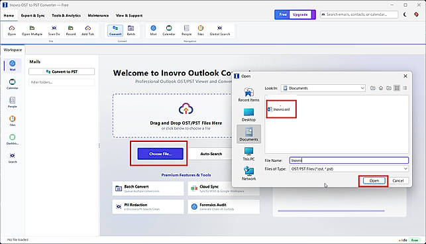Open the Export & Sync tab

click(x=32, y=15)
